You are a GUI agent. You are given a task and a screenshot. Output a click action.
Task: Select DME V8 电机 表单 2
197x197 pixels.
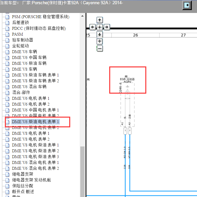31,139
